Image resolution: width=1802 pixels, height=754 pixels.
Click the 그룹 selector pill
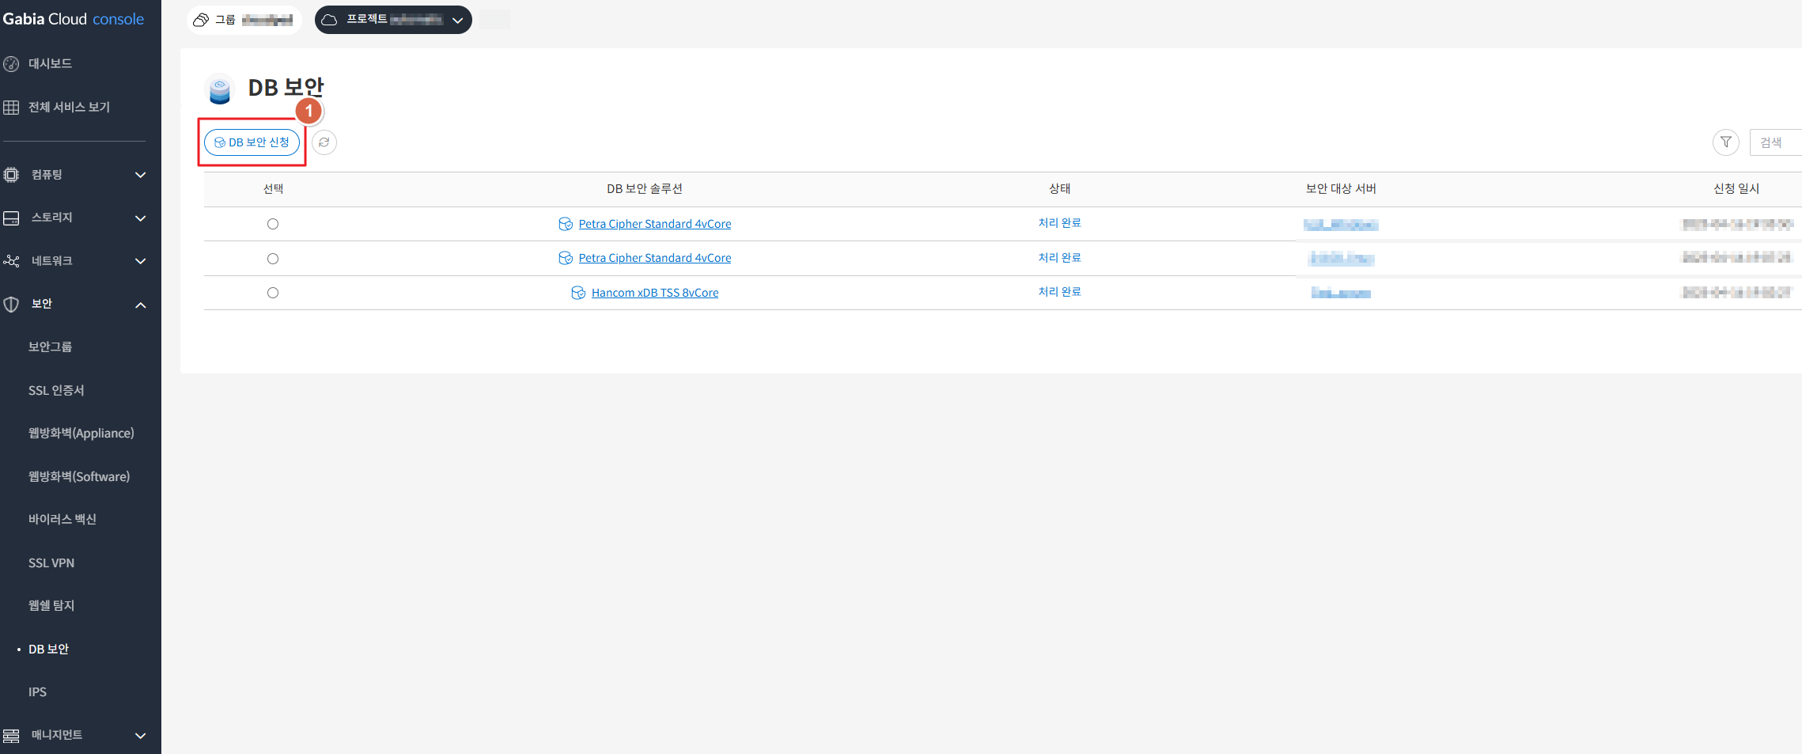pos(244,20)
